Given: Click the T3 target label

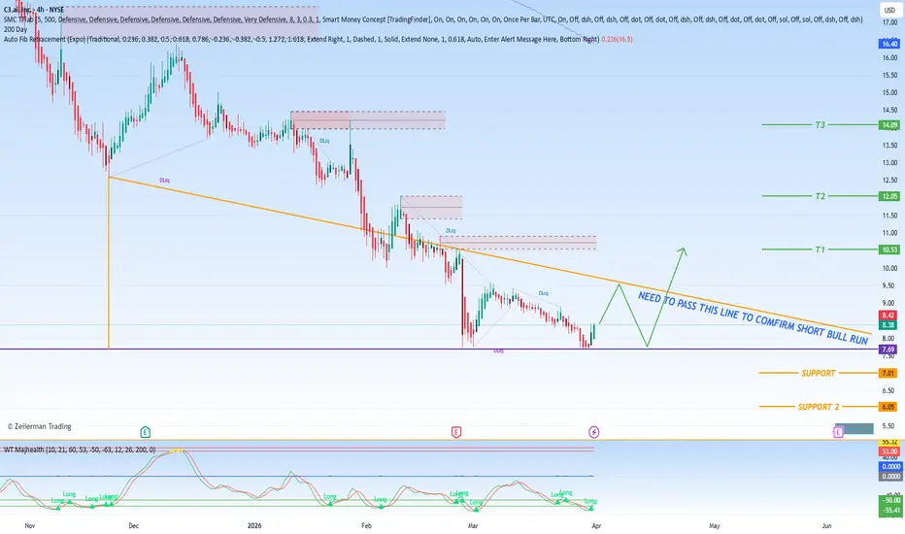Looking at the screenshot, I should tap(821, 124).
